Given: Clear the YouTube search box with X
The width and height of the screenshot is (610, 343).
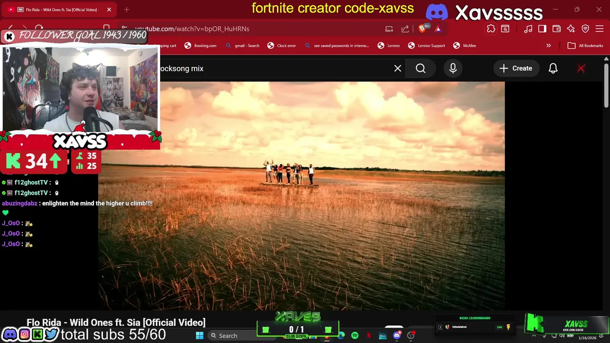Looking at the screenshot, I should tap(397, 69).
